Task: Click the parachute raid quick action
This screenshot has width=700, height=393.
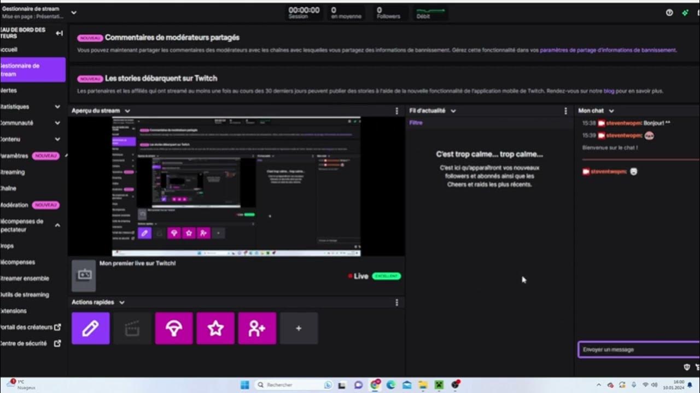Action: [174, 328]
